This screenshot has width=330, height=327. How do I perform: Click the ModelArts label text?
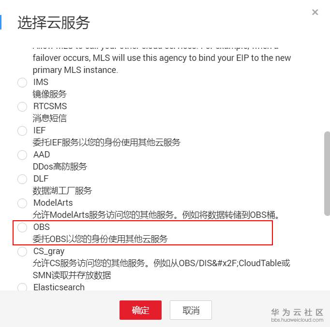coord(53,203)
